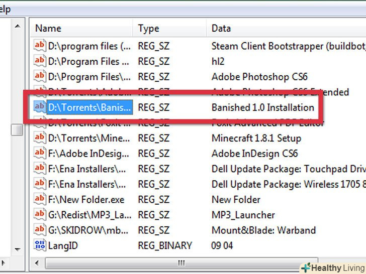Click the Minecraft 1.8.1 Setup data cell

pyautogui.click(x=256, y=139)
